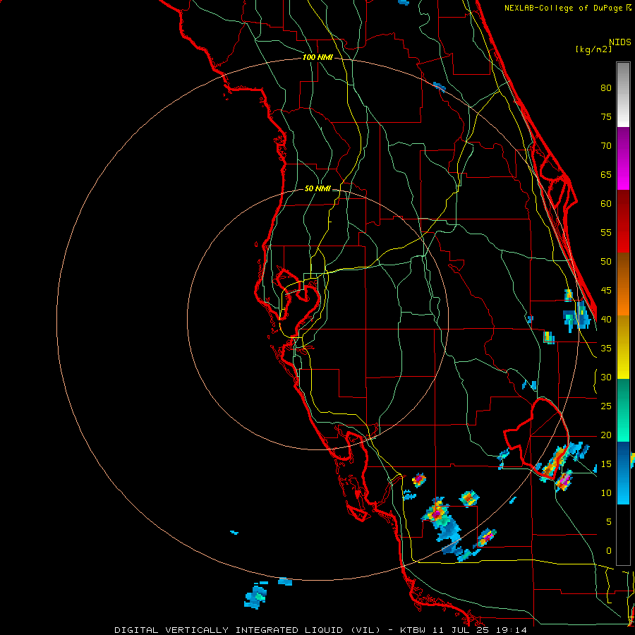The width and height of the screenshot is (635, 635).
Task: Click the scale value 5
Action: coord(609,522)
